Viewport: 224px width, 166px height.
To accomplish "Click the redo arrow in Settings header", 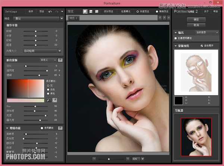I will (57, 12).
